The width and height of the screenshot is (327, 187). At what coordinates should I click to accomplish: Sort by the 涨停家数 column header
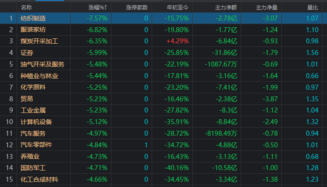pos(137,8)
